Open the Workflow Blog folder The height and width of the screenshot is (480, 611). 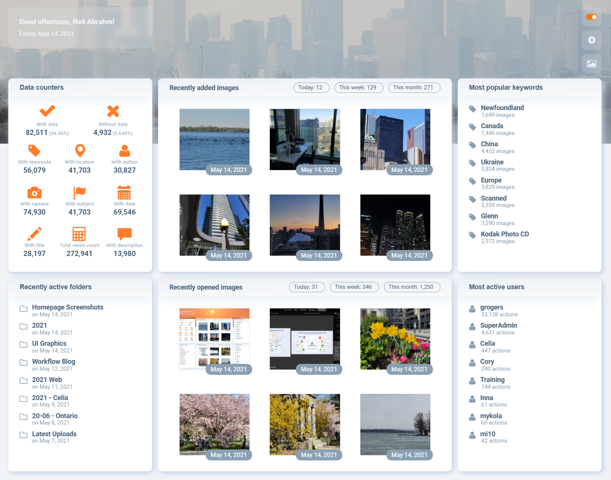click(53, 362)
